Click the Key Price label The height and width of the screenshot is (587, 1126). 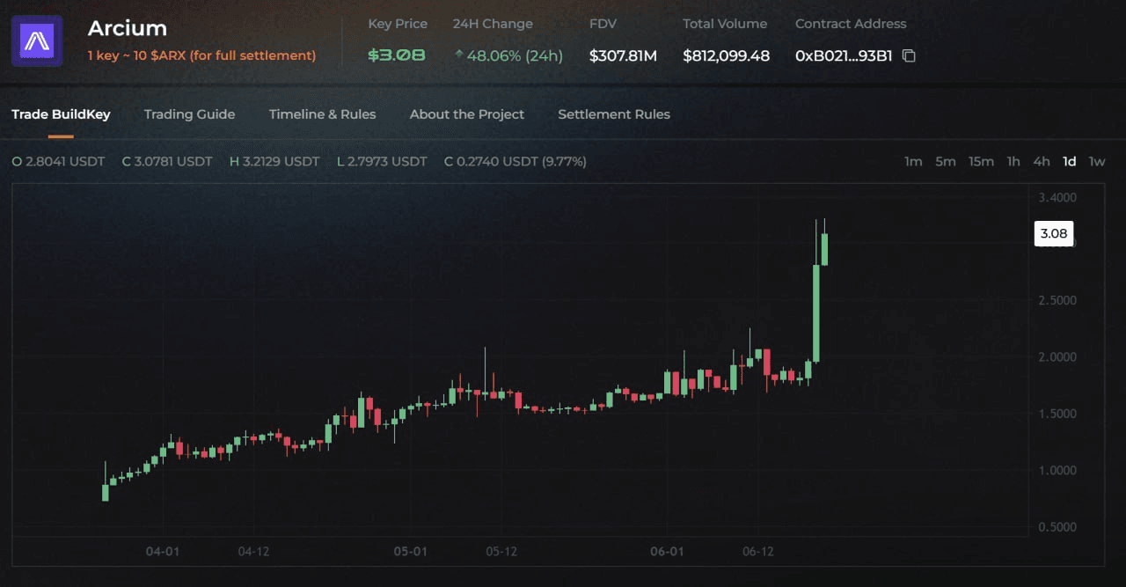(398, 24)
